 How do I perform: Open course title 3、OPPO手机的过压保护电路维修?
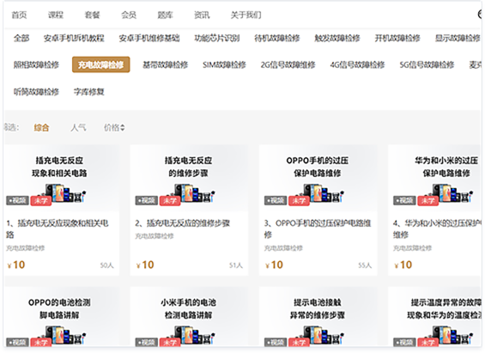pyautogui.click(x=318, y=228)
